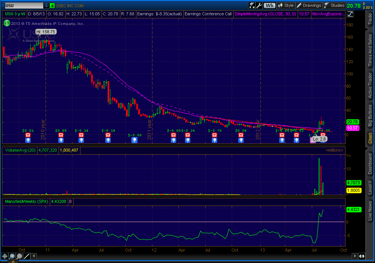The width and height of the screenshot is (375, 263).
Task: Click the green info icon on chart
Action: point(7,23)
